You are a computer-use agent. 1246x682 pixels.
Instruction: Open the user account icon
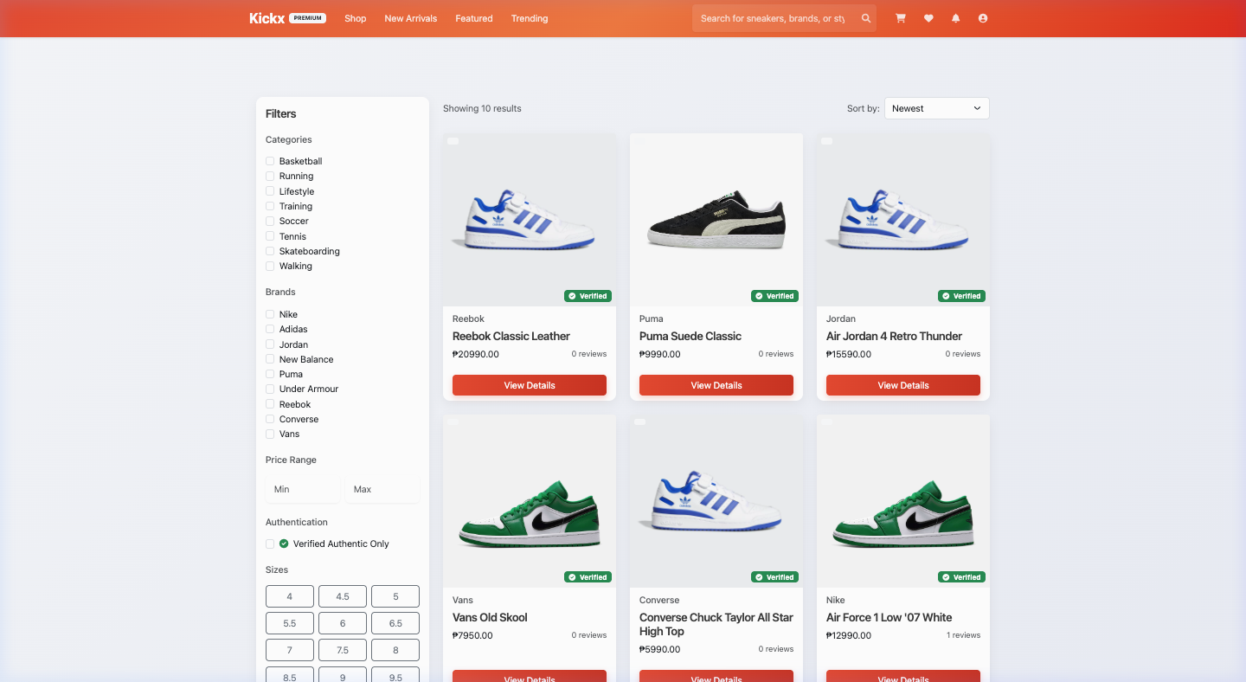[983, 18]
